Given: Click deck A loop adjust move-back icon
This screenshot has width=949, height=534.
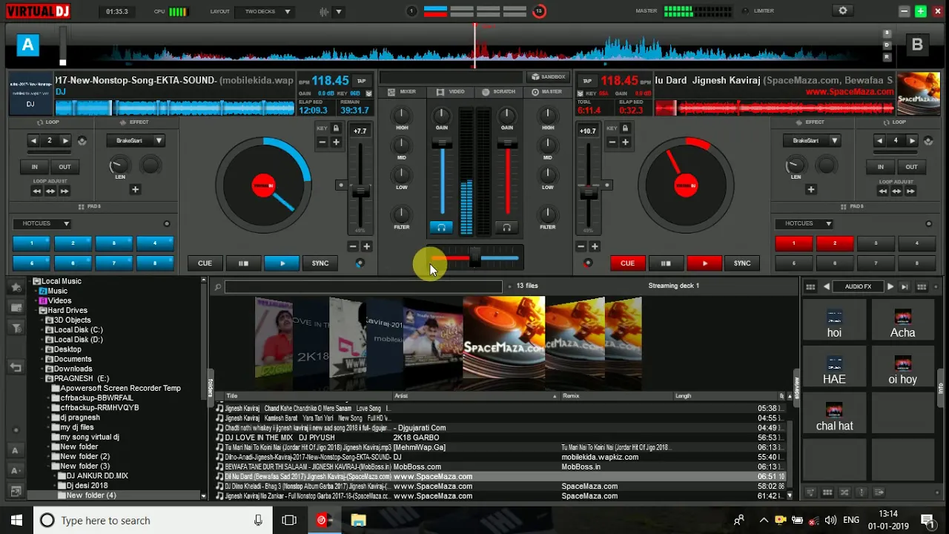Looking at the screenshot, I should (36, 191).
